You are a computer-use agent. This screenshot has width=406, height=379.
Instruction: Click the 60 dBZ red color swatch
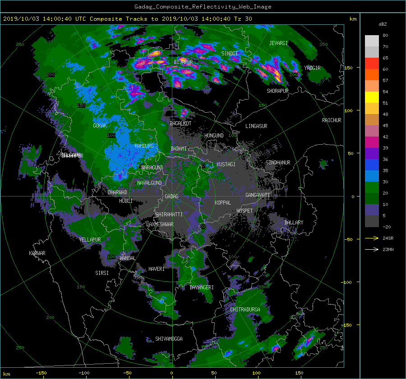(372, 64)
